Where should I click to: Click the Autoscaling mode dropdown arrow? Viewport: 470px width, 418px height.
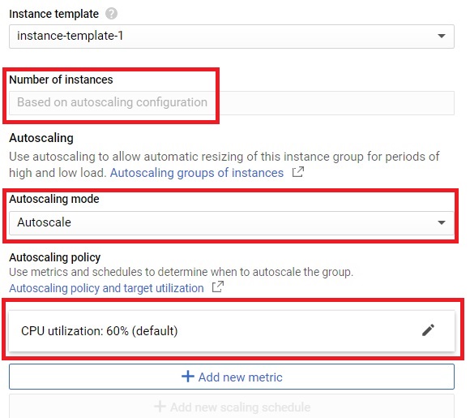[x=441, y=223]
